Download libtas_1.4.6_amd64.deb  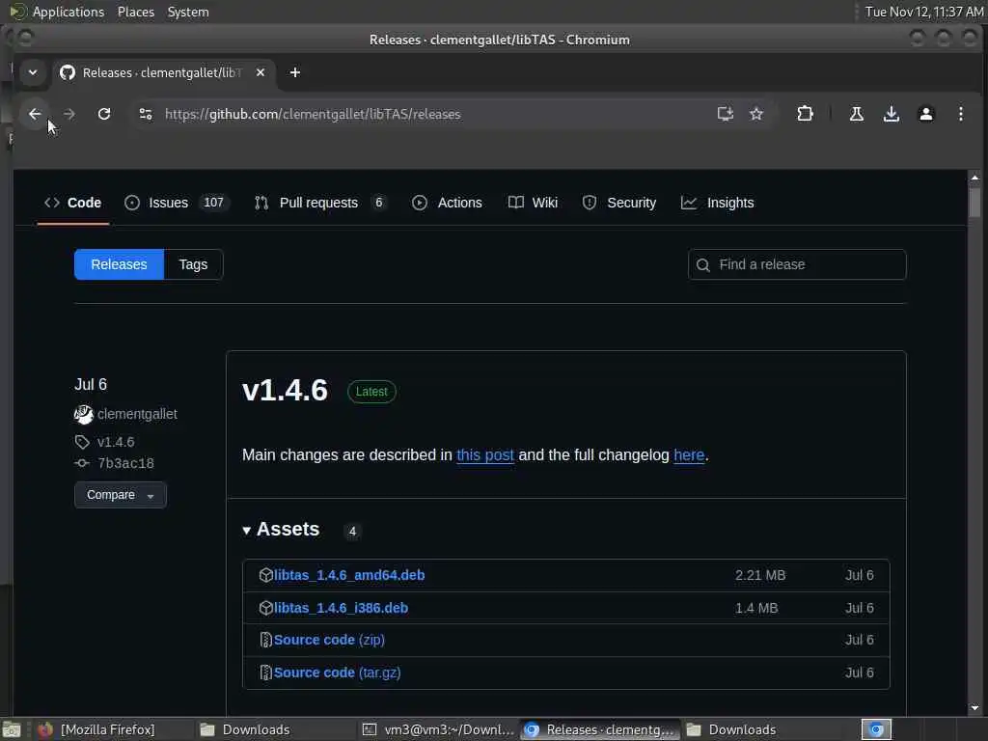coord(349,575)
